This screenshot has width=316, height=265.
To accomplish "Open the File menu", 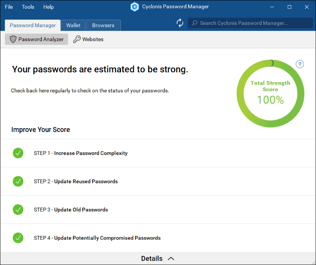I will [8, 6].
